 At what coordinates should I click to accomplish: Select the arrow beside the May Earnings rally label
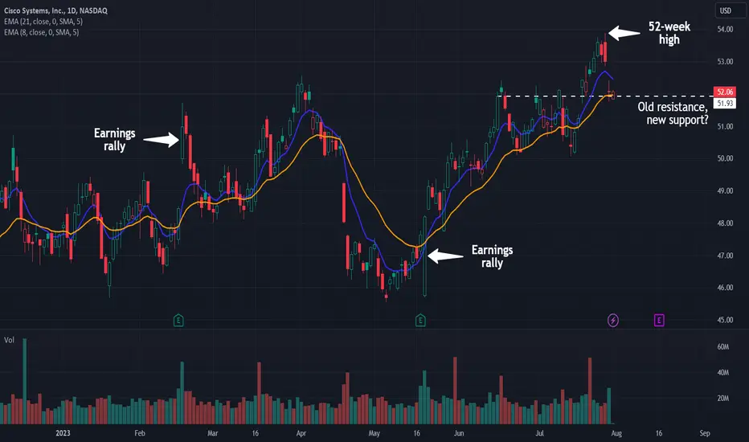(445, 256)
